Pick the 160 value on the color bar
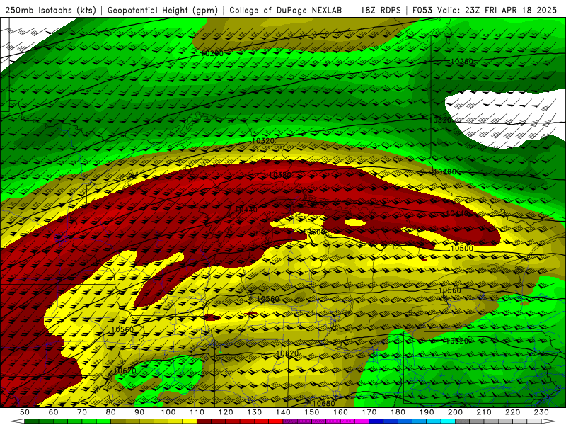The image size is (566, 425). point(340,412)
